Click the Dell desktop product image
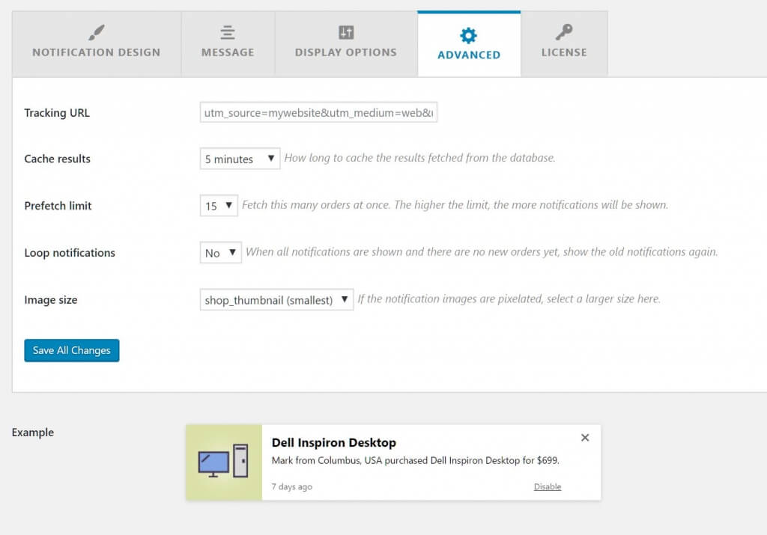This screenshot has width=767, height=535. (224, 462)
